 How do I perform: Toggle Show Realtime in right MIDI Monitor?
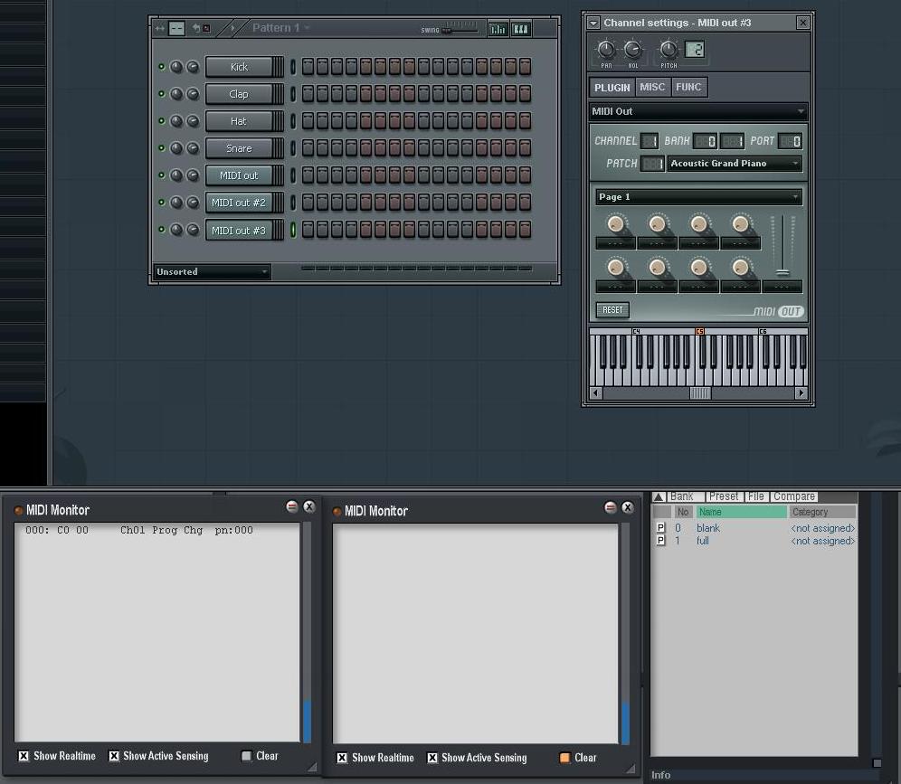[342, 758]
